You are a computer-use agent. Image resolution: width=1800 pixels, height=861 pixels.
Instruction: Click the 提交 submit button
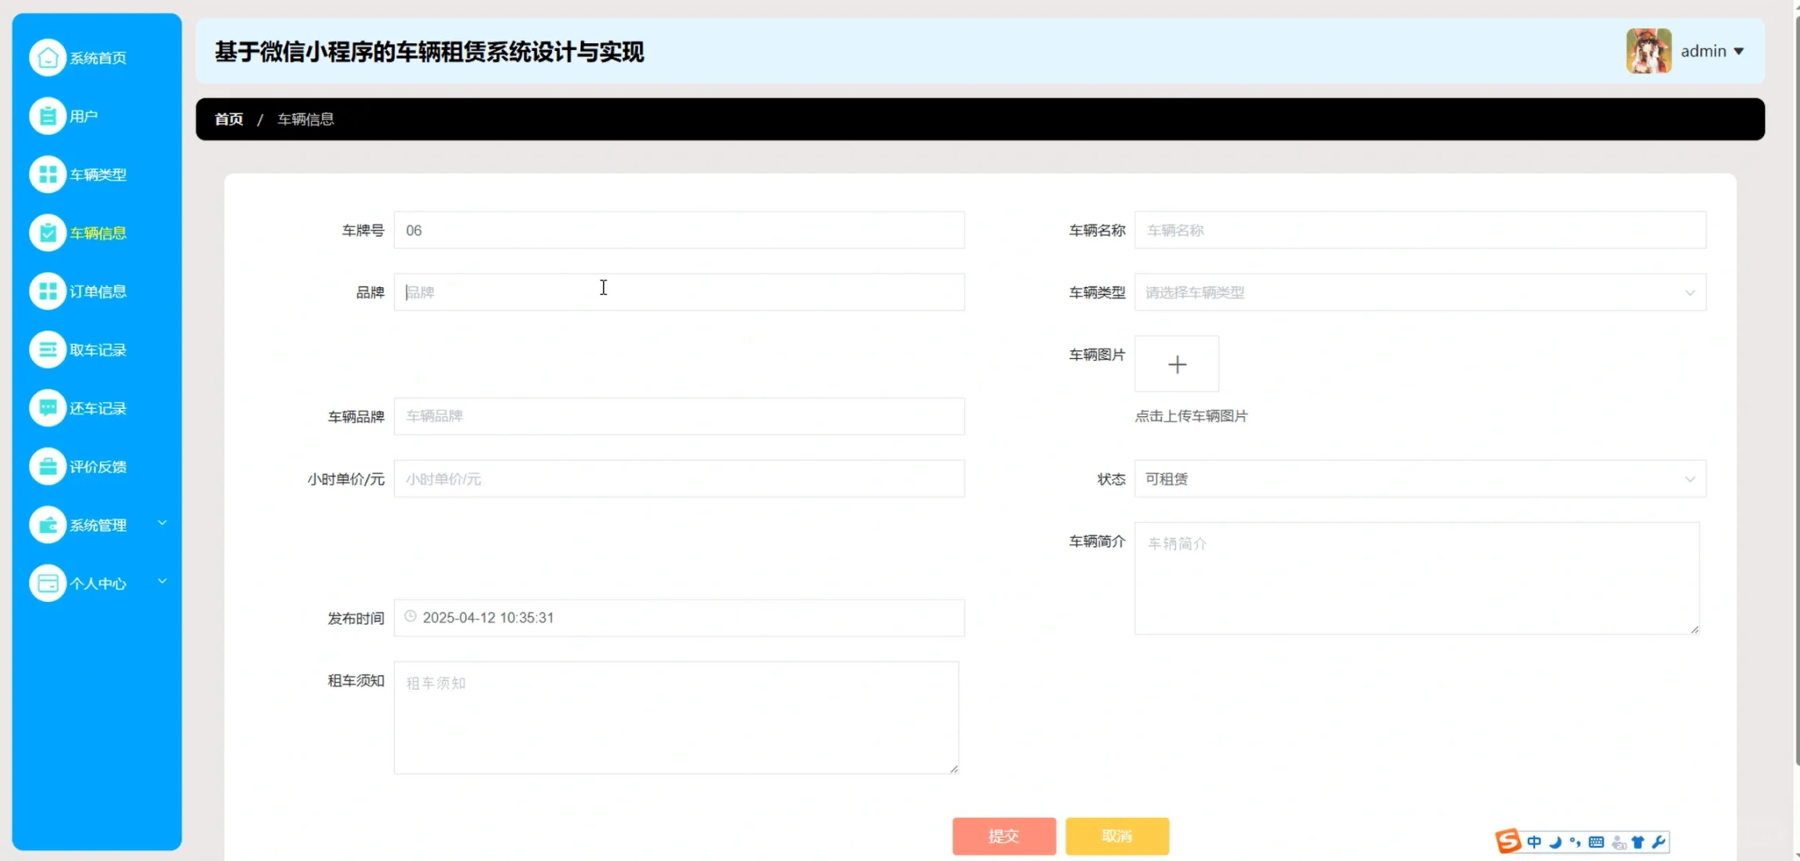tap(1004, 836)
